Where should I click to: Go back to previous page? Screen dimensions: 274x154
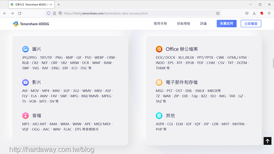click(5, 13)
